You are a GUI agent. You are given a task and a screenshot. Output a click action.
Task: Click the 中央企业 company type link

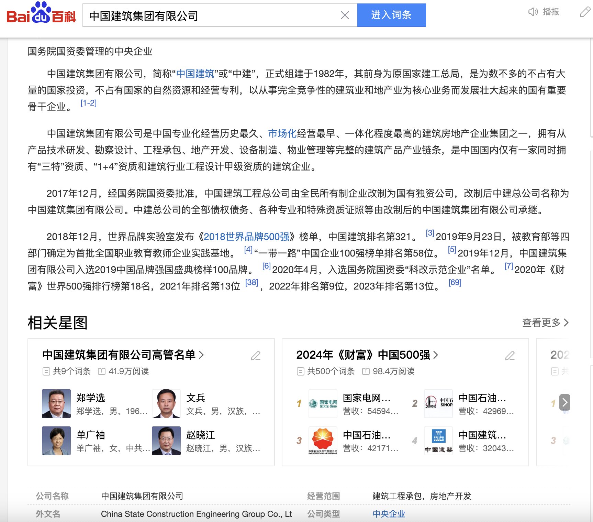389,514
